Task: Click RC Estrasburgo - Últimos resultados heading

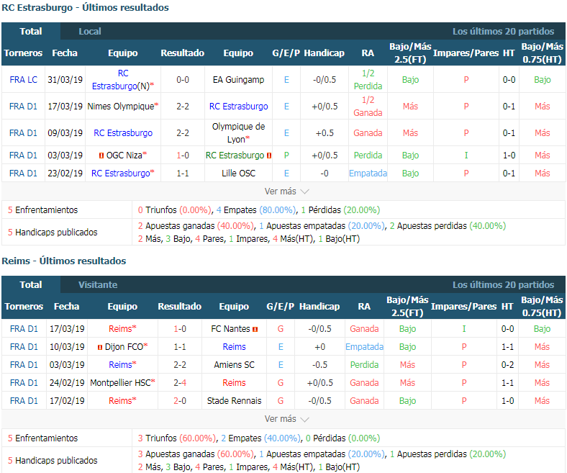Action: [85, 8]
